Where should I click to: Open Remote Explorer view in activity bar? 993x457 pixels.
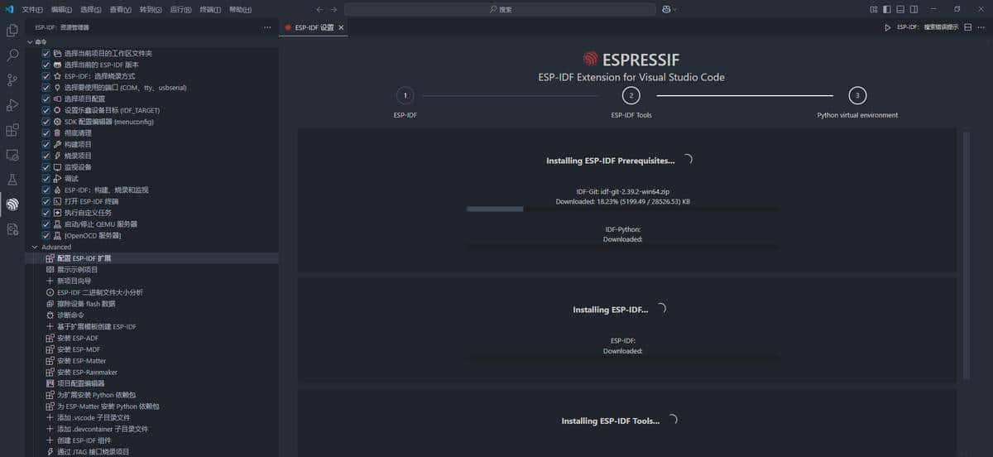[12, 155]
